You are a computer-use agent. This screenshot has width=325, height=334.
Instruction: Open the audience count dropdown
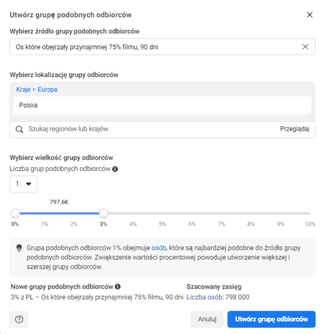[24, 184]
